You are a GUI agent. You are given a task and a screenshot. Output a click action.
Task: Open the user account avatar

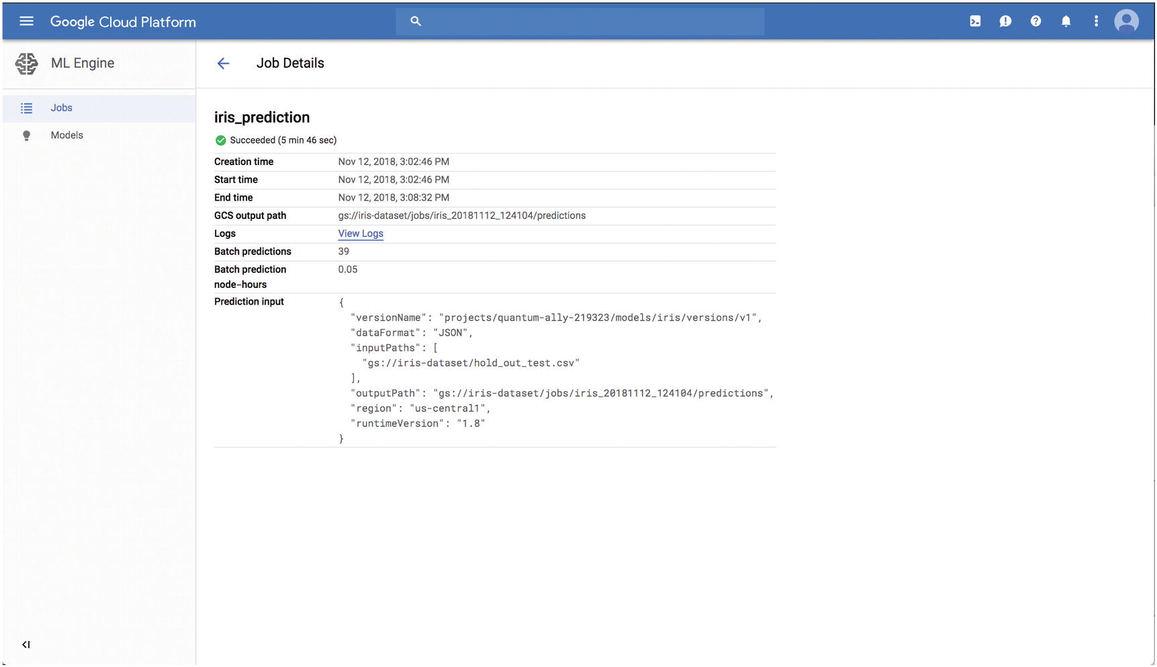tap(1126, 21)
